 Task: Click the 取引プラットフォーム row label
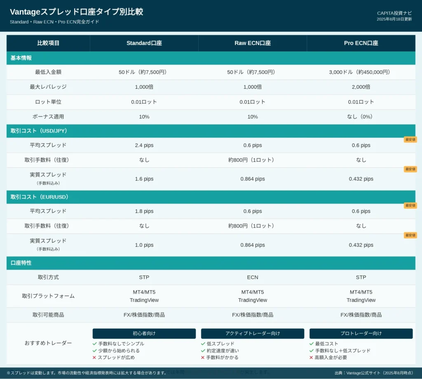coord(48,296)
